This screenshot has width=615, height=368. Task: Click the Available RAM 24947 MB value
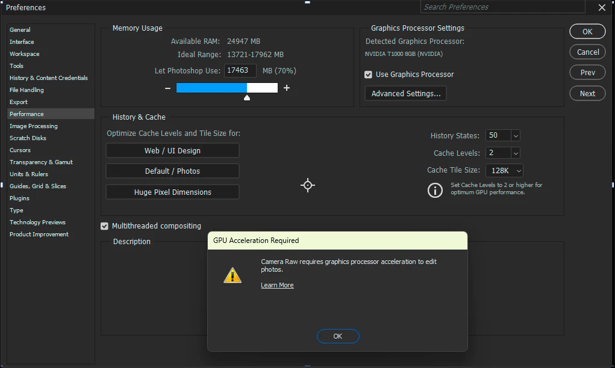tap(243, 41)
